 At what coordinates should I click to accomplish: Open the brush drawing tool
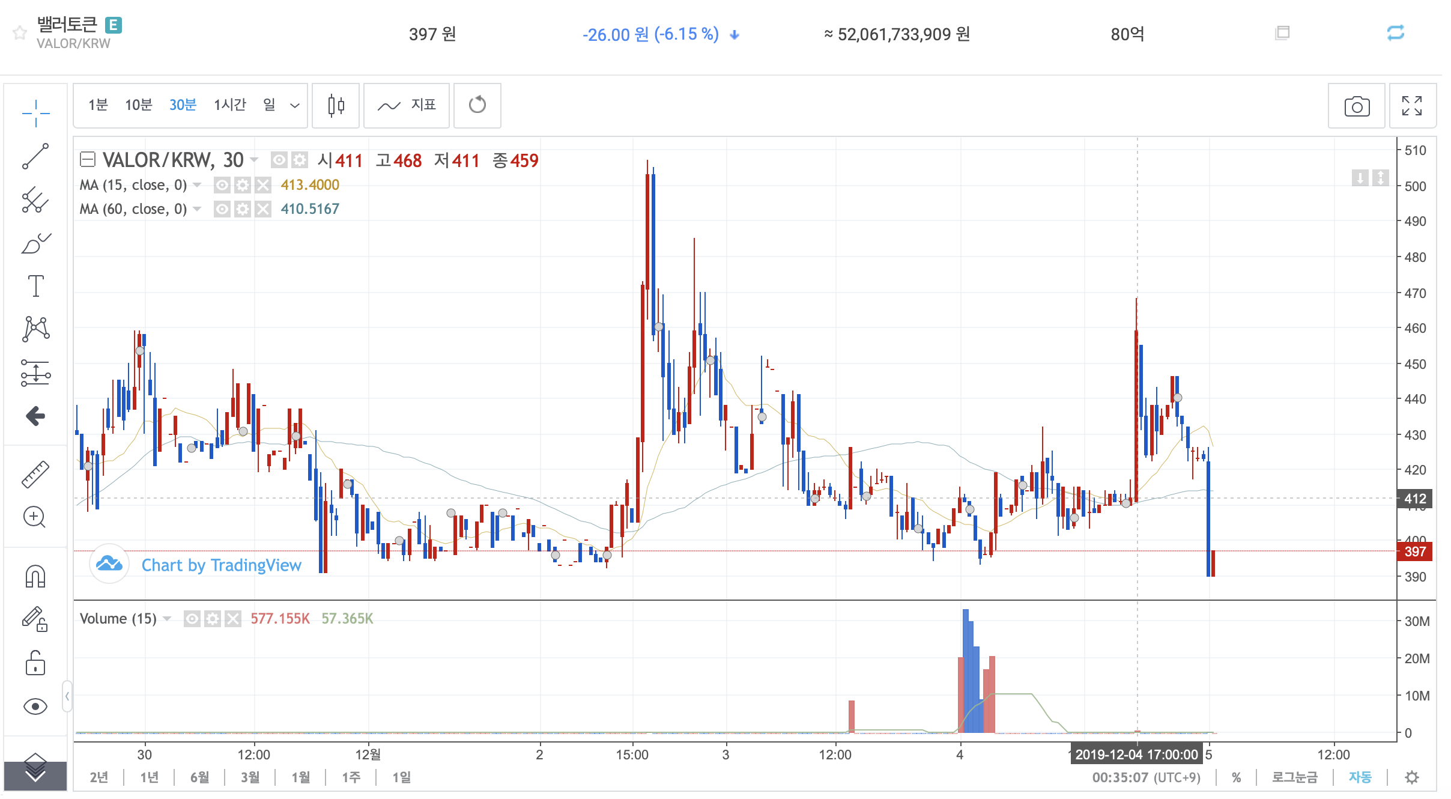35,243
